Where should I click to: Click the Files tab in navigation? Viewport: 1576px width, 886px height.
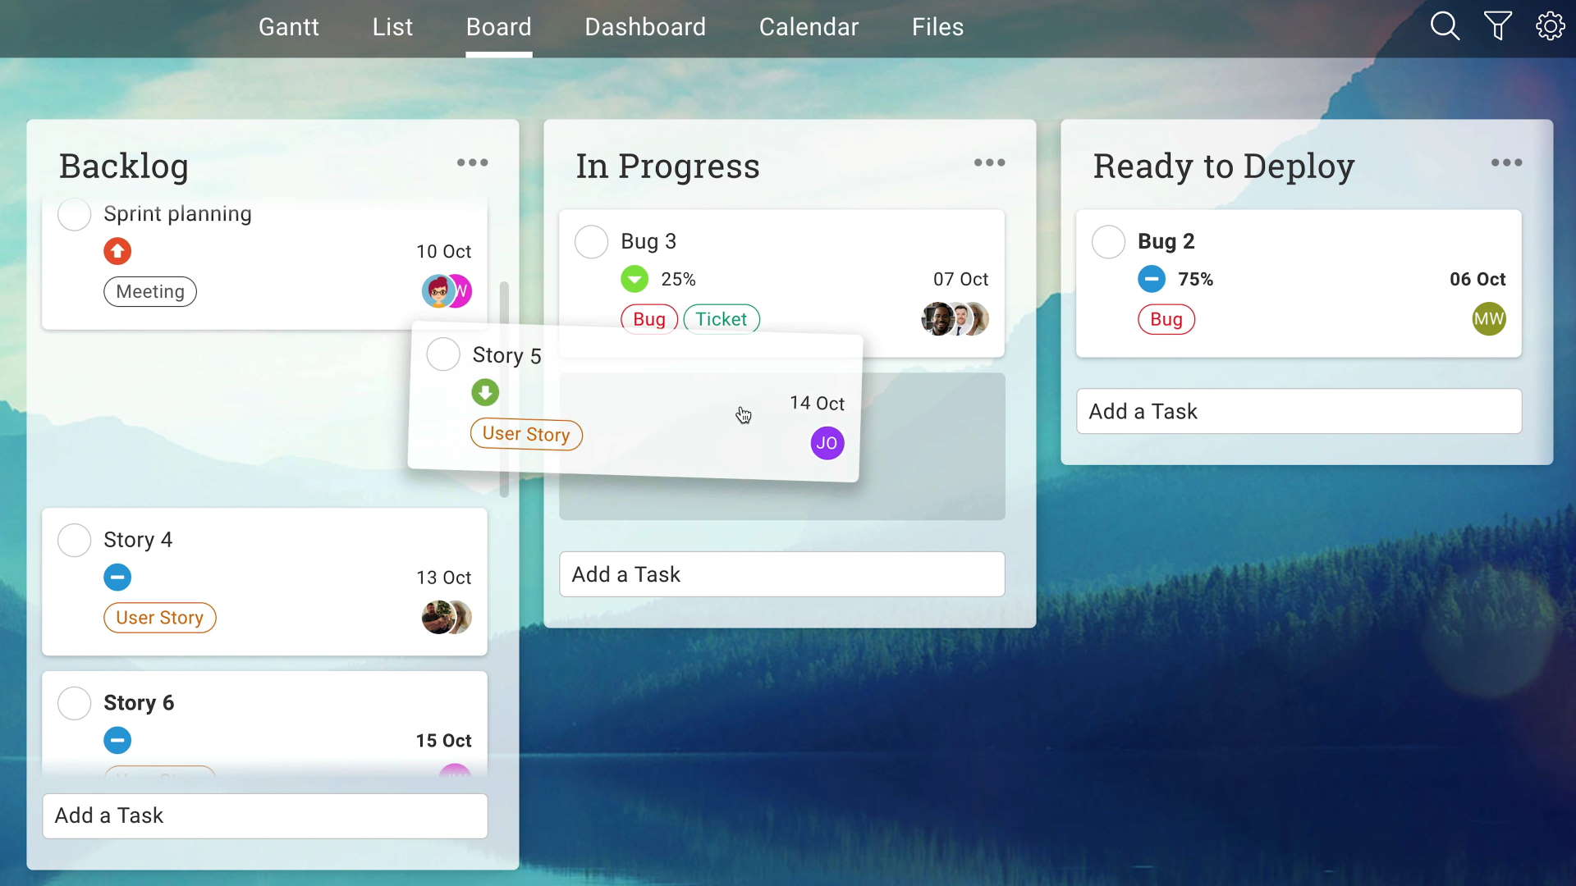[937, 27]
